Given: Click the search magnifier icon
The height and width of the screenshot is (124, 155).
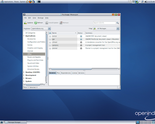Looking at the screenshot, I should (117, 23).
